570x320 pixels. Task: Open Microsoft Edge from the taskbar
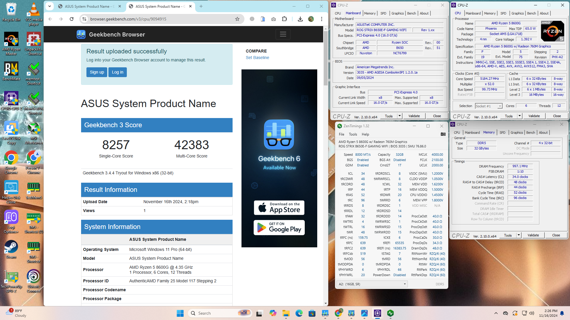pyautogui.click(x=299, y=313)
